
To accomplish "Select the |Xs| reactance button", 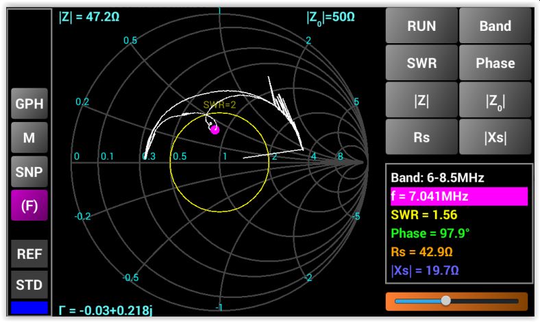I will [495, 137].
